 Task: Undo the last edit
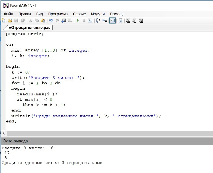pos(51,21)
